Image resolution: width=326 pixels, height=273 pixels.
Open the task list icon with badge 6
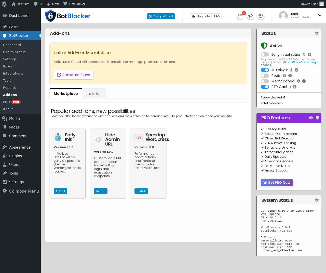click(x=240, y=16)
